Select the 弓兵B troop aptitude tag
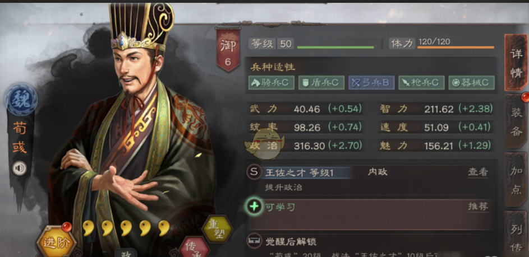This screenshot has height=257, width=529. click(371, 83)
